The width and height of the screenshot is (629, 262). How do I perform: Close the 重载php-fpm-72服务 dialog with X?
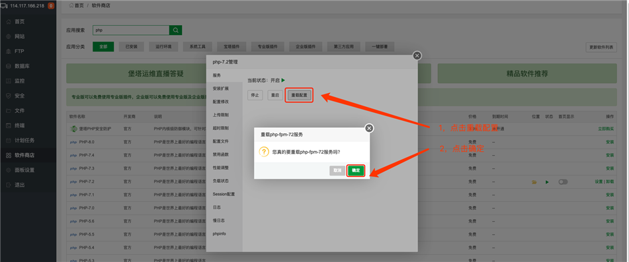pyautogui.click(x=370, y=128)
